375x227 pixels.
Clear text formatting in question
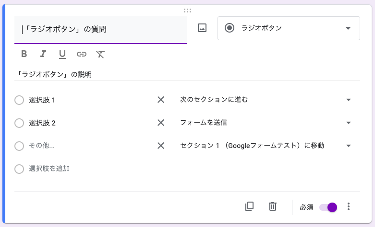pyautogui.click(x=100, y=54)
